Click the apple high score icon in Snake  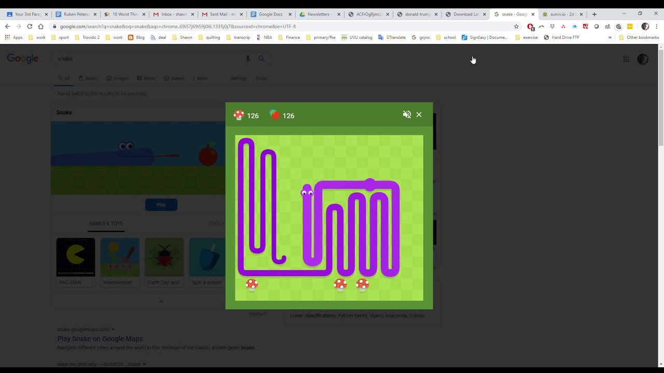coord(275,115)
